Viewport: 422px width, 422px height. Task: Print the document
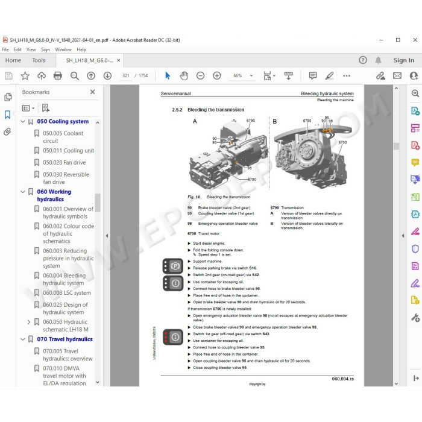tap(58, 76)
